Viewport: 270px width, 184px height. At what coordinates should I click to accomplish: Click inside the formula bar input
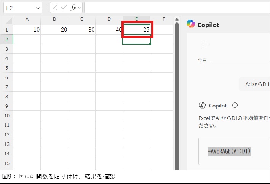175,8
